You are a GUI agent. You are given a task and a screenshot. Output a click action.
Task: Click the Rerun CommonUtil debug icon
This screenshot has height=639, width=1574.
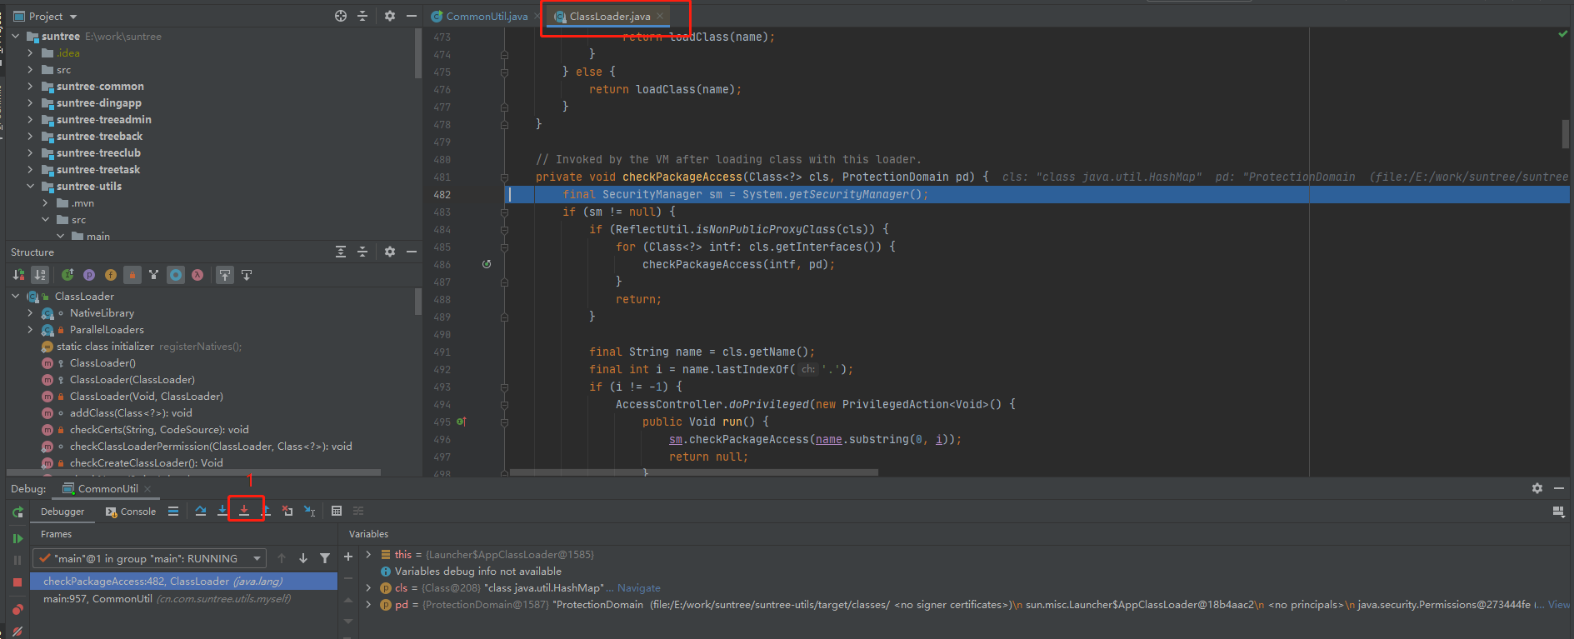(x=17, y=512)
